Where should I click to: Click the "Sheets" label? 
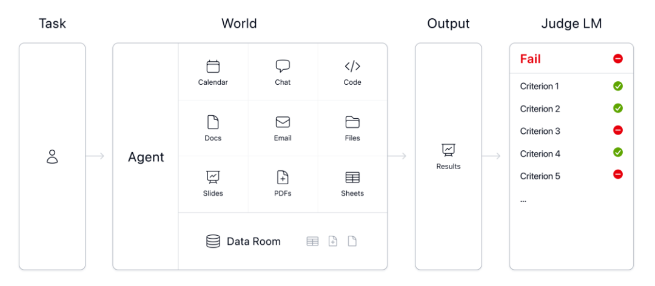pyautogui.click(x=352, y=193)
